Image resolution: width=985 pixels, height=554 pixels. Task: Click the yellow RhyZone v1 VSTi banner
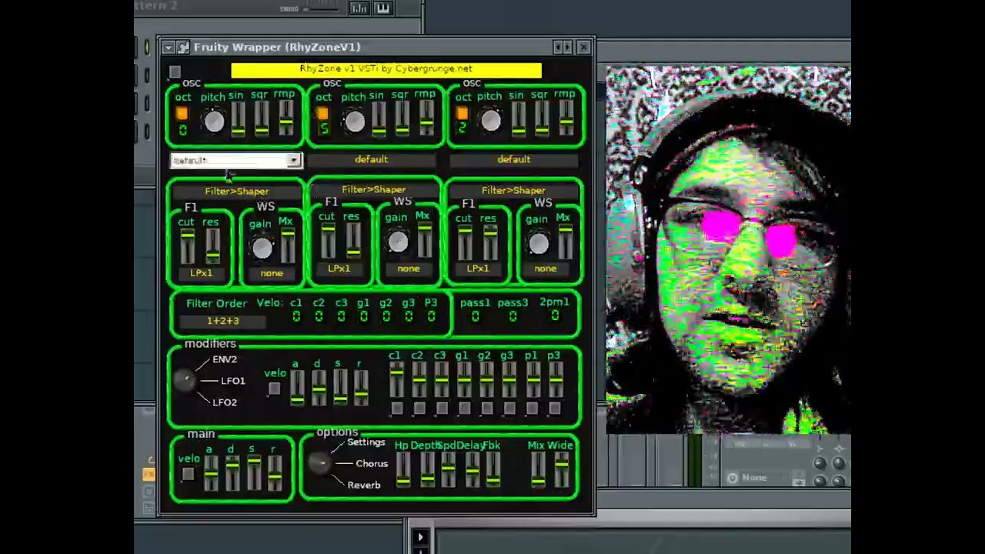point(386,70)
